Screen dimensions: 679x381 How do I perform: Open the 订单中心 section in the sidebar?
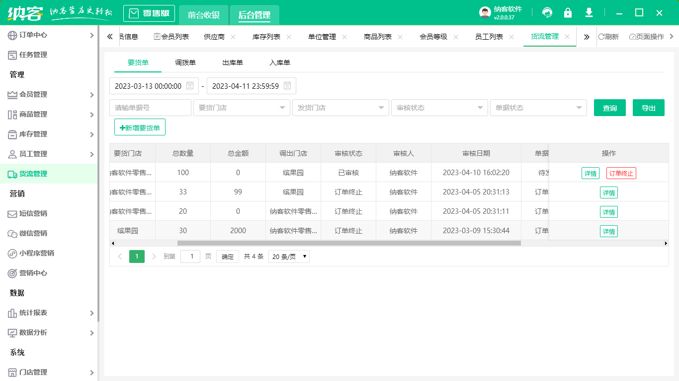click(x=32, y=35)
